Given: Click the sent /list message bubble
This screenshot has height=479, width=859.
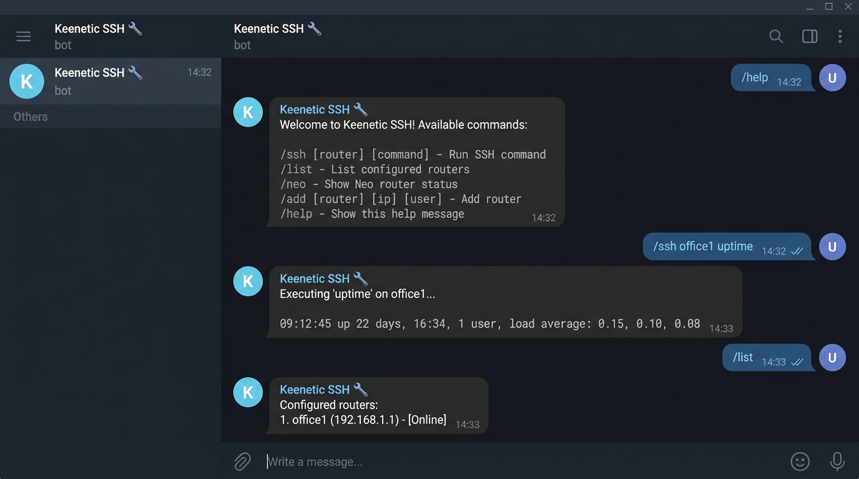Looking at the screenshot, I should click(x=767, y=358).
